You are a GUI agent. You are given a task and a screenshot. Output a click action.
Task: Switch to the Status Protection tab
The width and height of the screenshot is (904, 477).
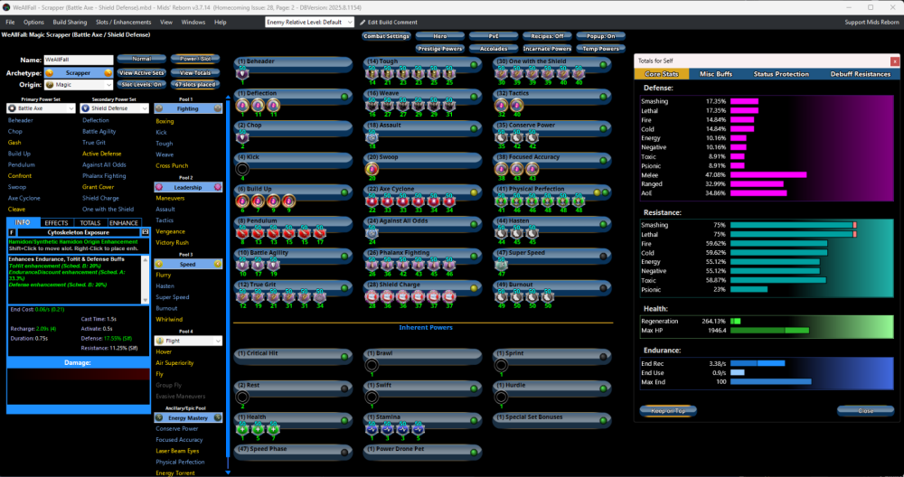click(x=781, y=74)
